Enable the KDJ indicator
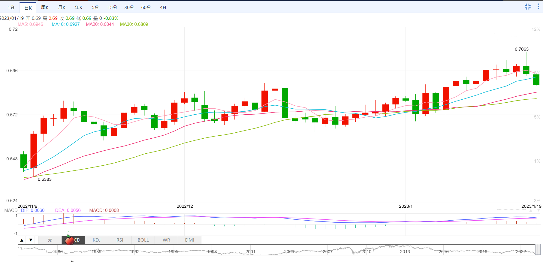This screenshot has height=262, width=543. [97, 240]
